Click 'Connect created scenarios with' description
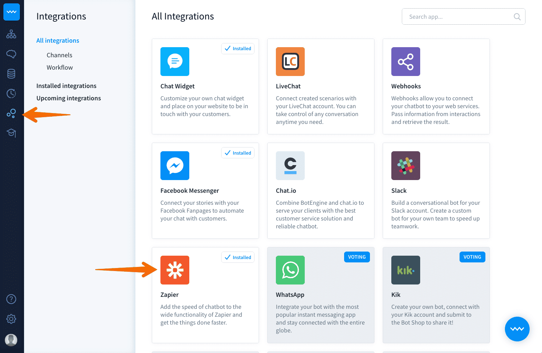542x353 pixels. tap(317, 110)
